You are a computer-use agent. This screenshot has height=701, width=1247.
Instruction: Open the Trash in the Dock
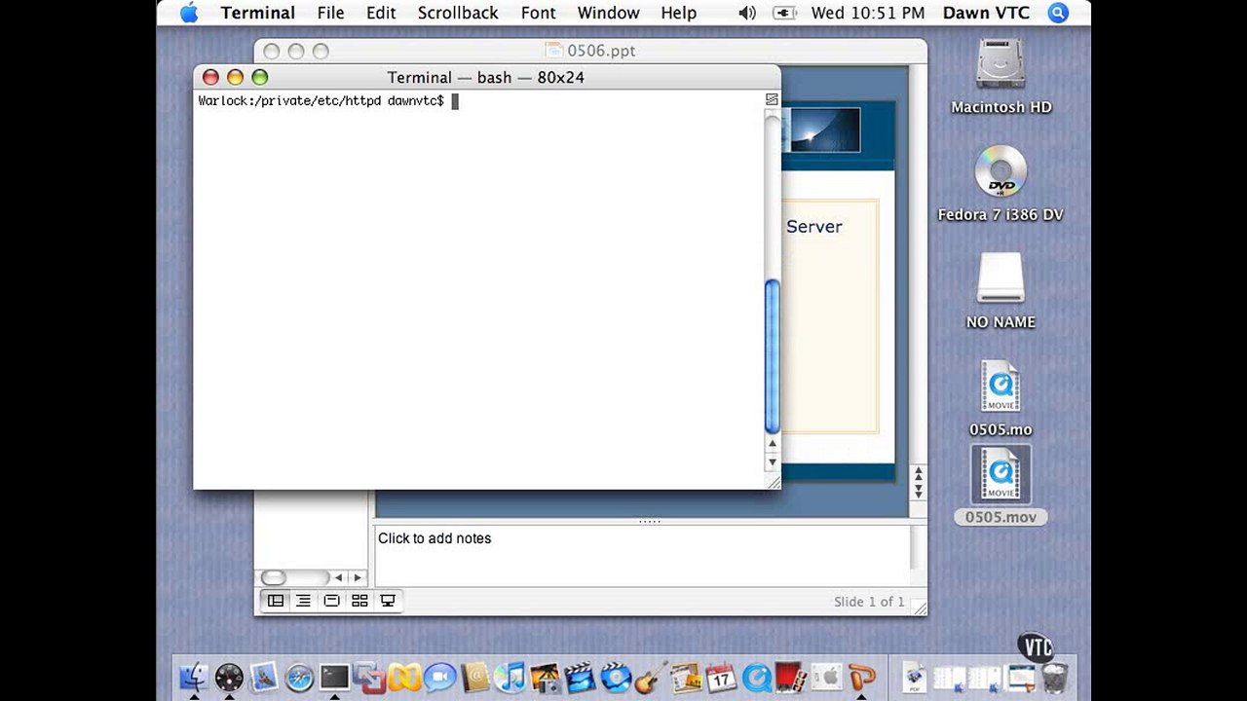1055,677
